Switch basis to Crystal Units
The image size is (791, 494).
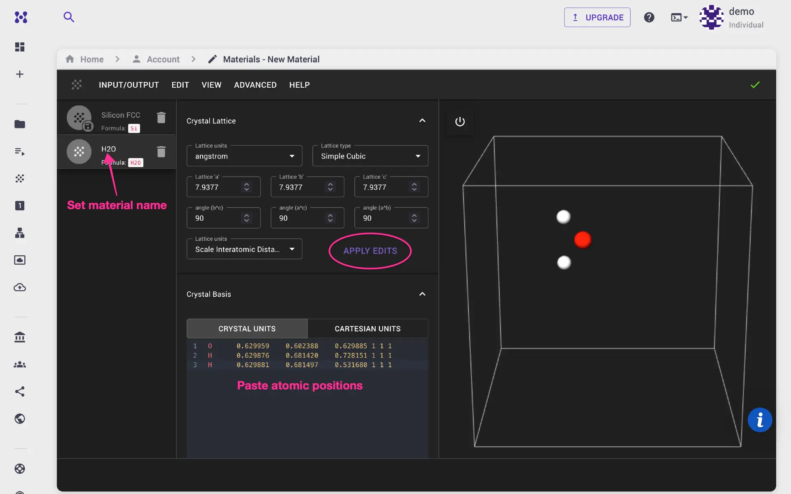(247, 329)
